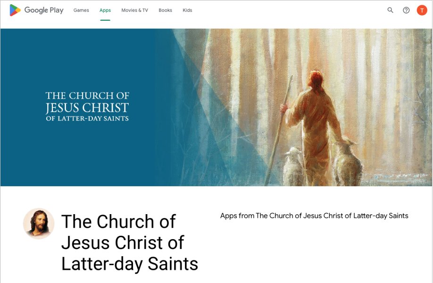
Task: Click the Apps from The Church description text
Action: (314, 216)
